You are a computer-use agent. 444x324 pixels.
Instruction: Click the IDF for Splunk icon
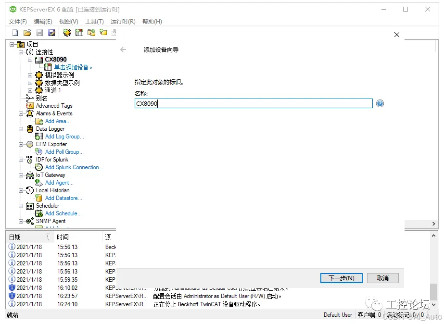(x=30, y=160)
